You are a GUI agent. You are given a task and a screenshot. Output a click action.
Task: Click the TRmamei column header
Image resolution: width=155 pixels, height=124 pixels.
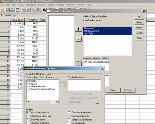tap(32, 20)
